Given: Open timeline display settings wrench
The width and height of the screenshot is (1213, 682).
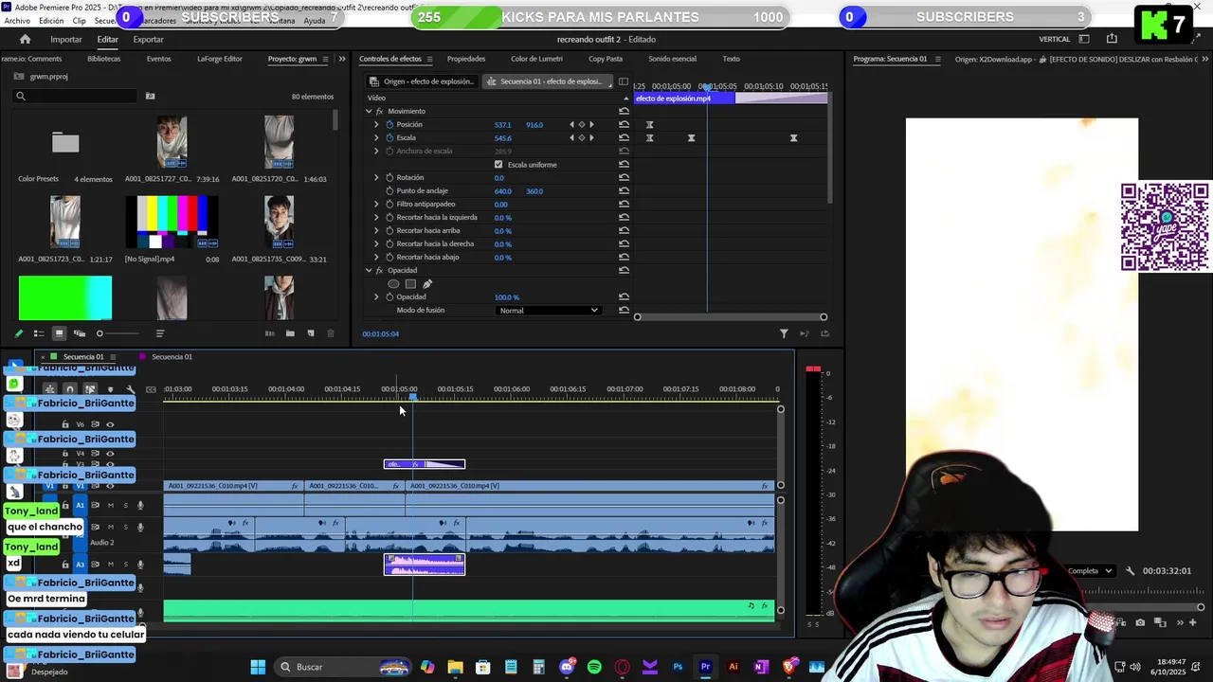Looking at the screenshot, I should coord(130,389).
